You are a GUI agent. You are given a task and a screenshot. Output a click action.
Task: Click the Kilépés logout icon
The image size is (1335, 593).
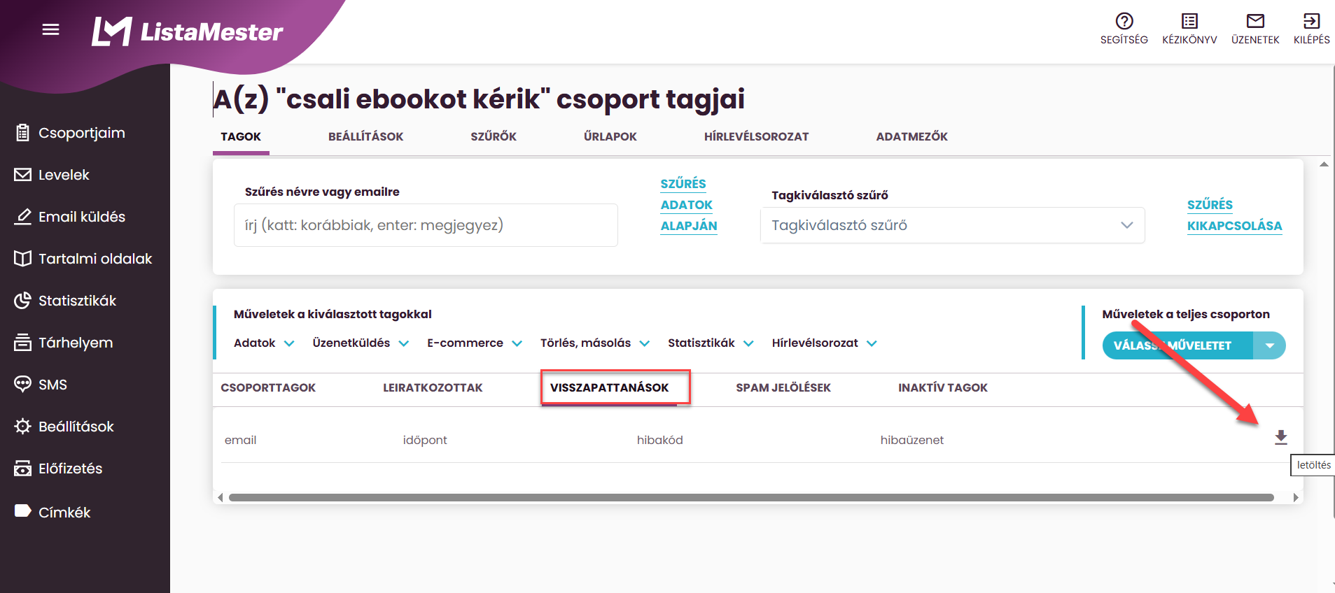[1311, 29]
